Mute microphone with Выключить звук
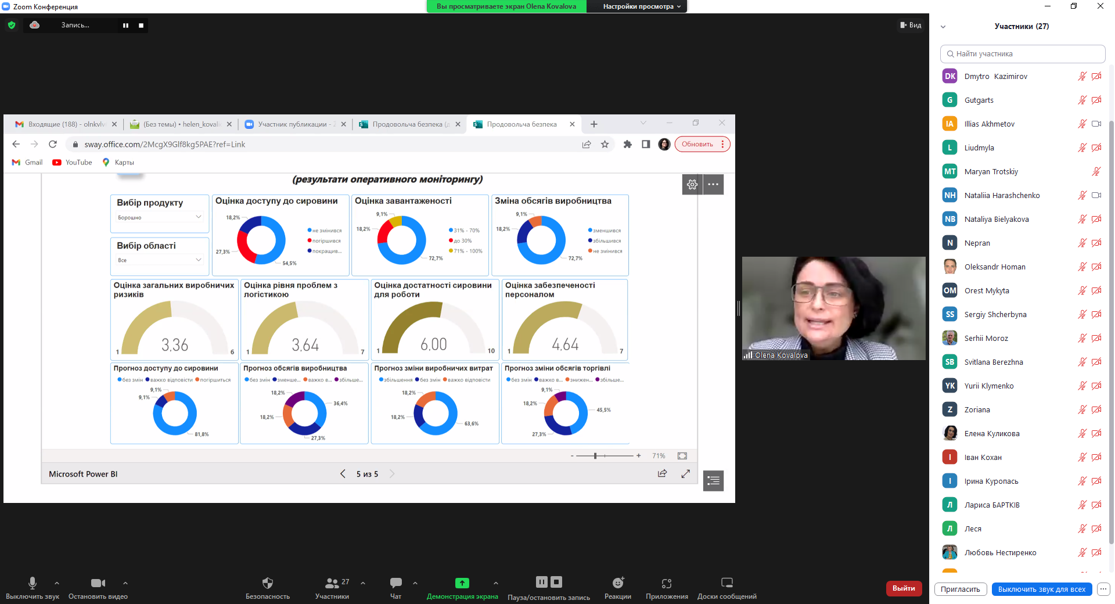 click(33, 587)
